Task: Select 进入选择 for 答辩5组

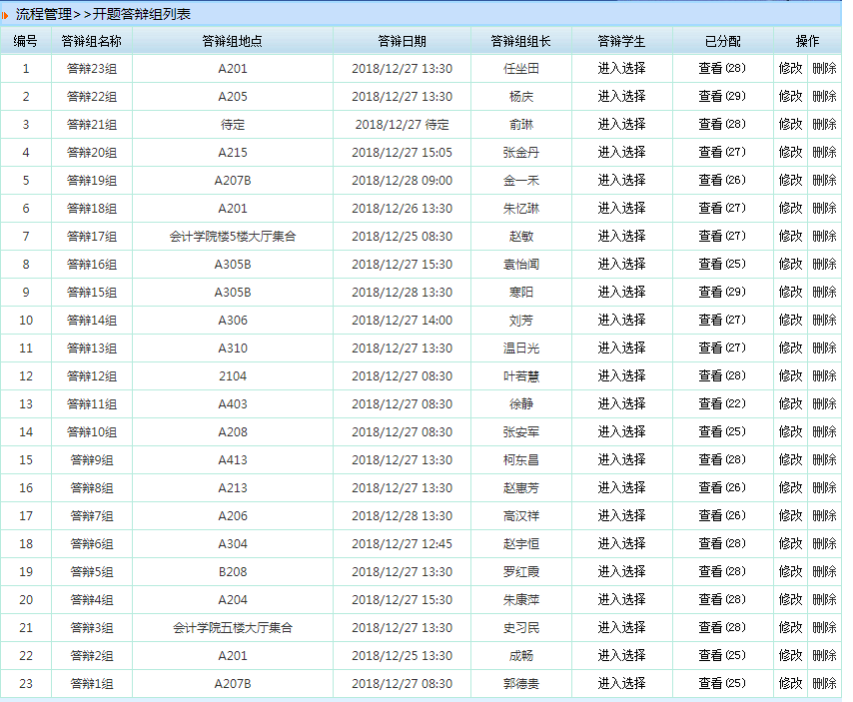Action: click(x=621, y=572)
